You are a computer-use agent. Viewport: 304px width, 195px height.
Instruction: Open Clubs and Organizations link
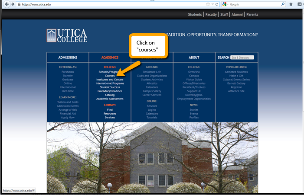tap(152, 76)
